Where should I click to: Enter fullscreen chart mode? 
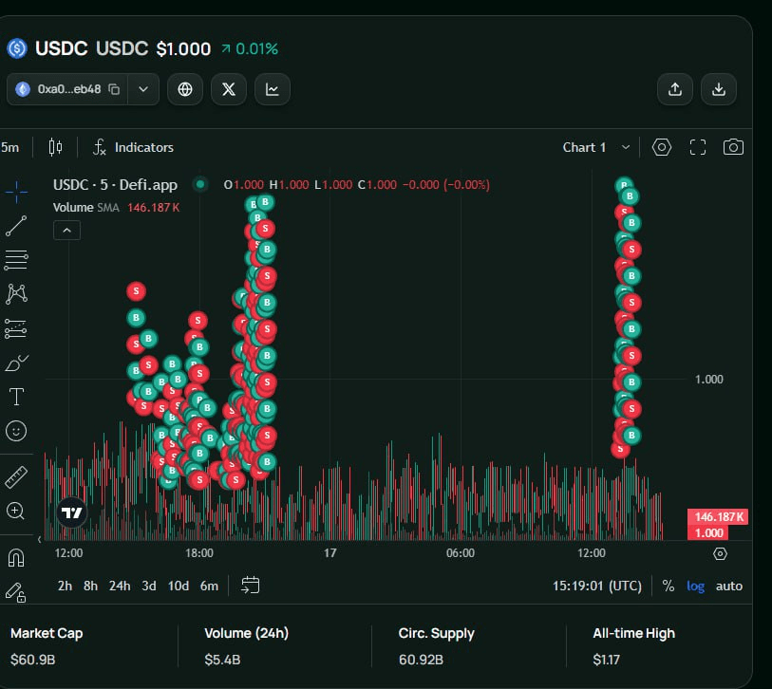click(698, 147)
